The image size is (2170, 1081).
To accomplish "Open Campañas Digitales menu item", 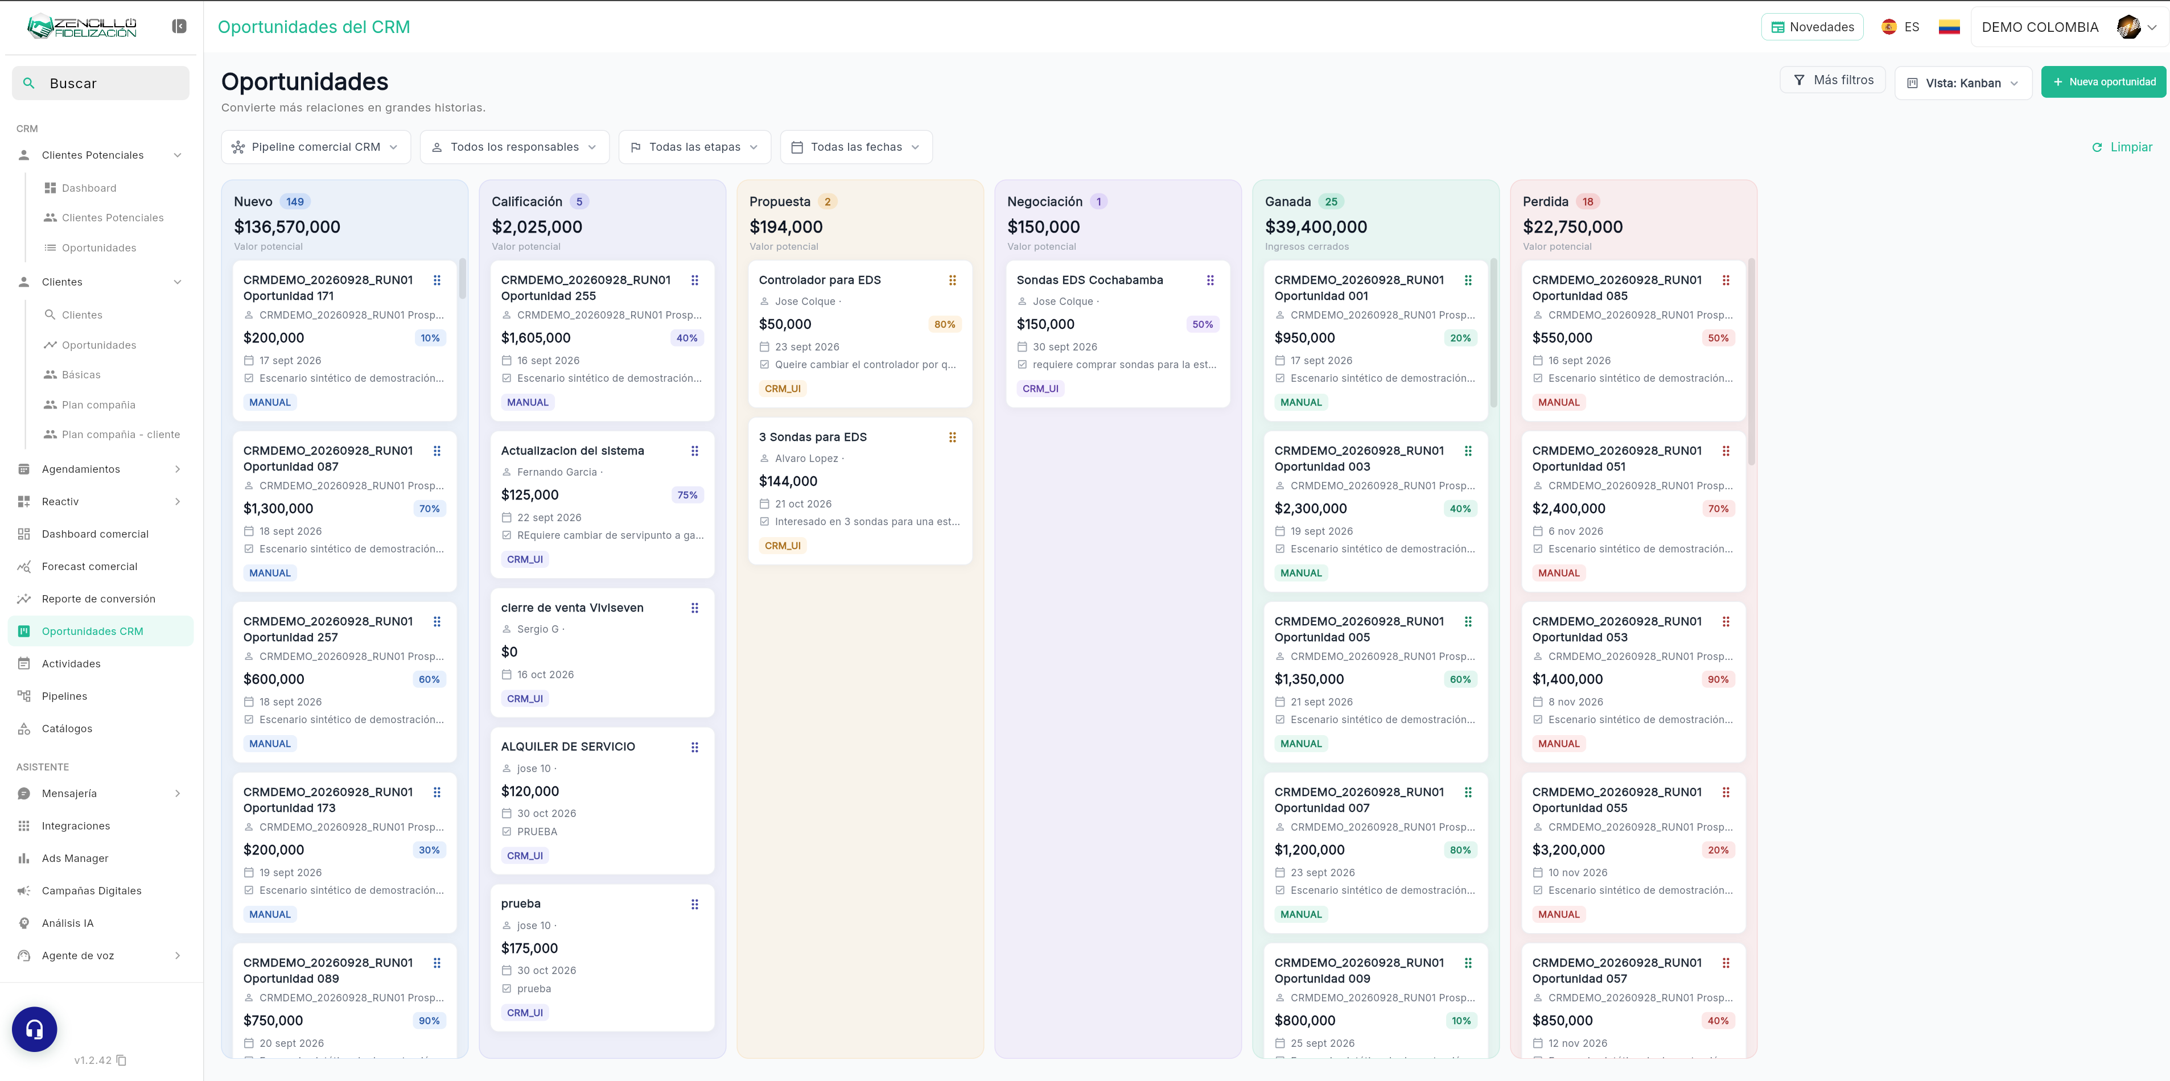I will (x=100, y=891).
